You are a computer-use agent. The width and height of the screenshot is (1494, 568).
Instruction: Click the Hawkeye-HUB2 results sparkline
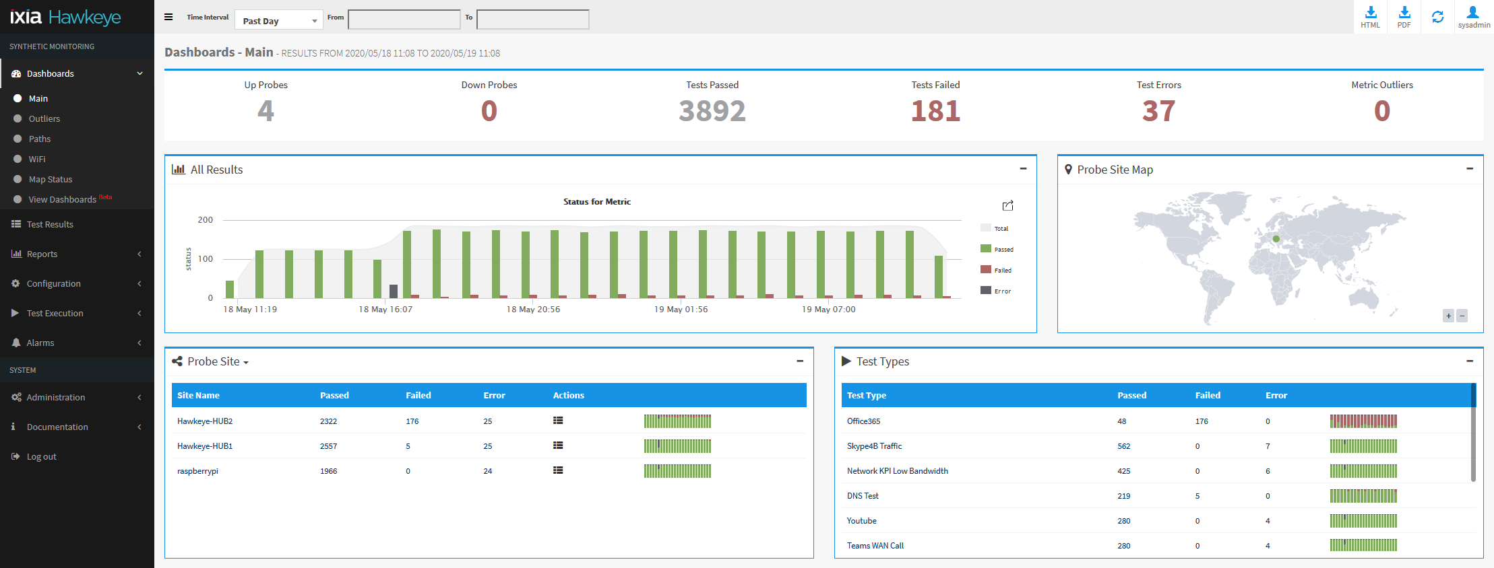677,421
